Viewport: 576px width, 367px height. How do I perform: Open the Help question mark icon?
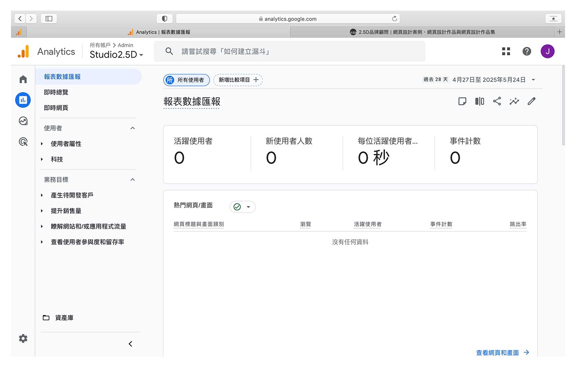[x=527, y=51]
